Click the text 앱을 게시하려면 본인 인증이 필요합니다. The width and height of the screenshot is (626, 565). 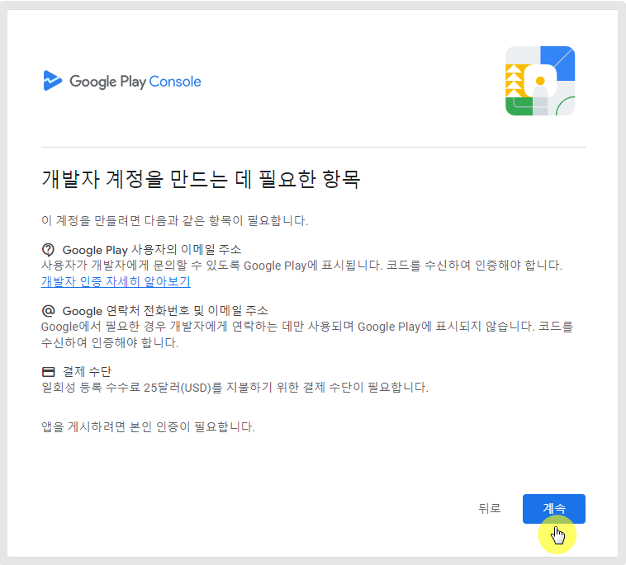(148, 427)
